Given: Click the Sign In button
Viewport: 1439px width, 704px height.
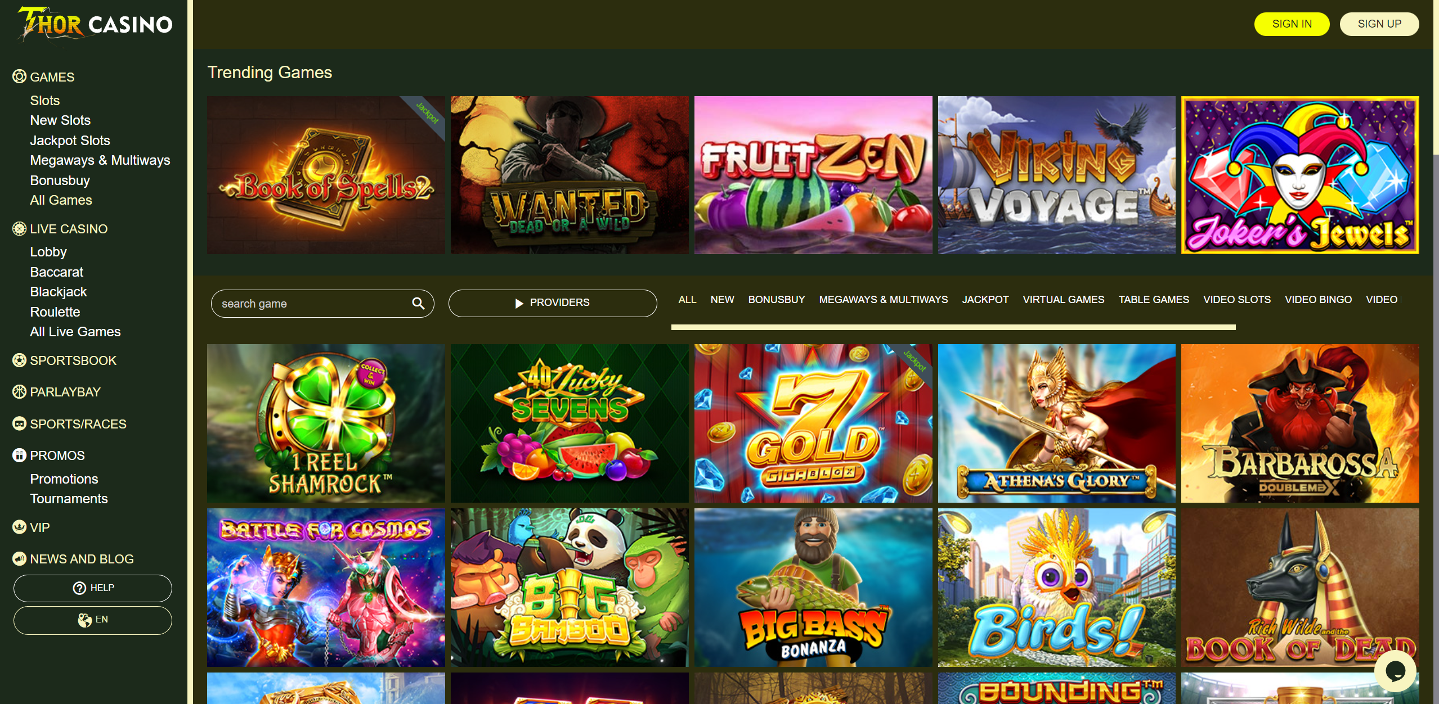Looking at the screenshot, I should (1292, 24).
